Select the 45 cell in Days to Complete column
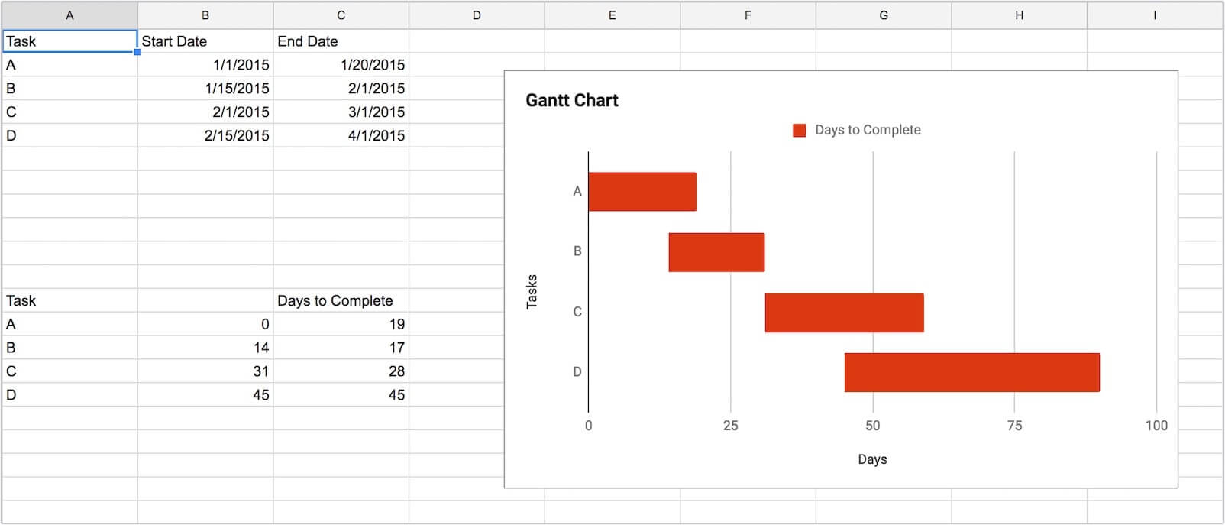 (341, 395)
